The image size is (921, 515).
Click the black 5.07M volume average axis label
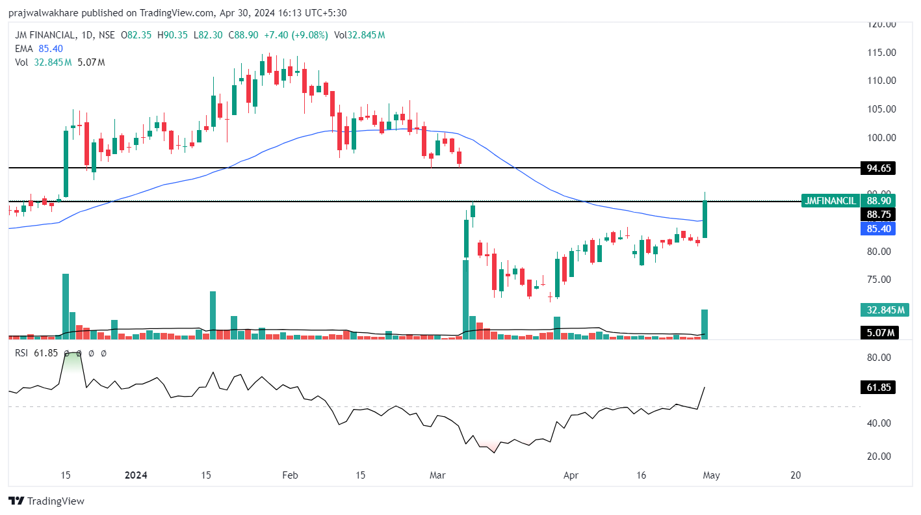click(878, 333)
